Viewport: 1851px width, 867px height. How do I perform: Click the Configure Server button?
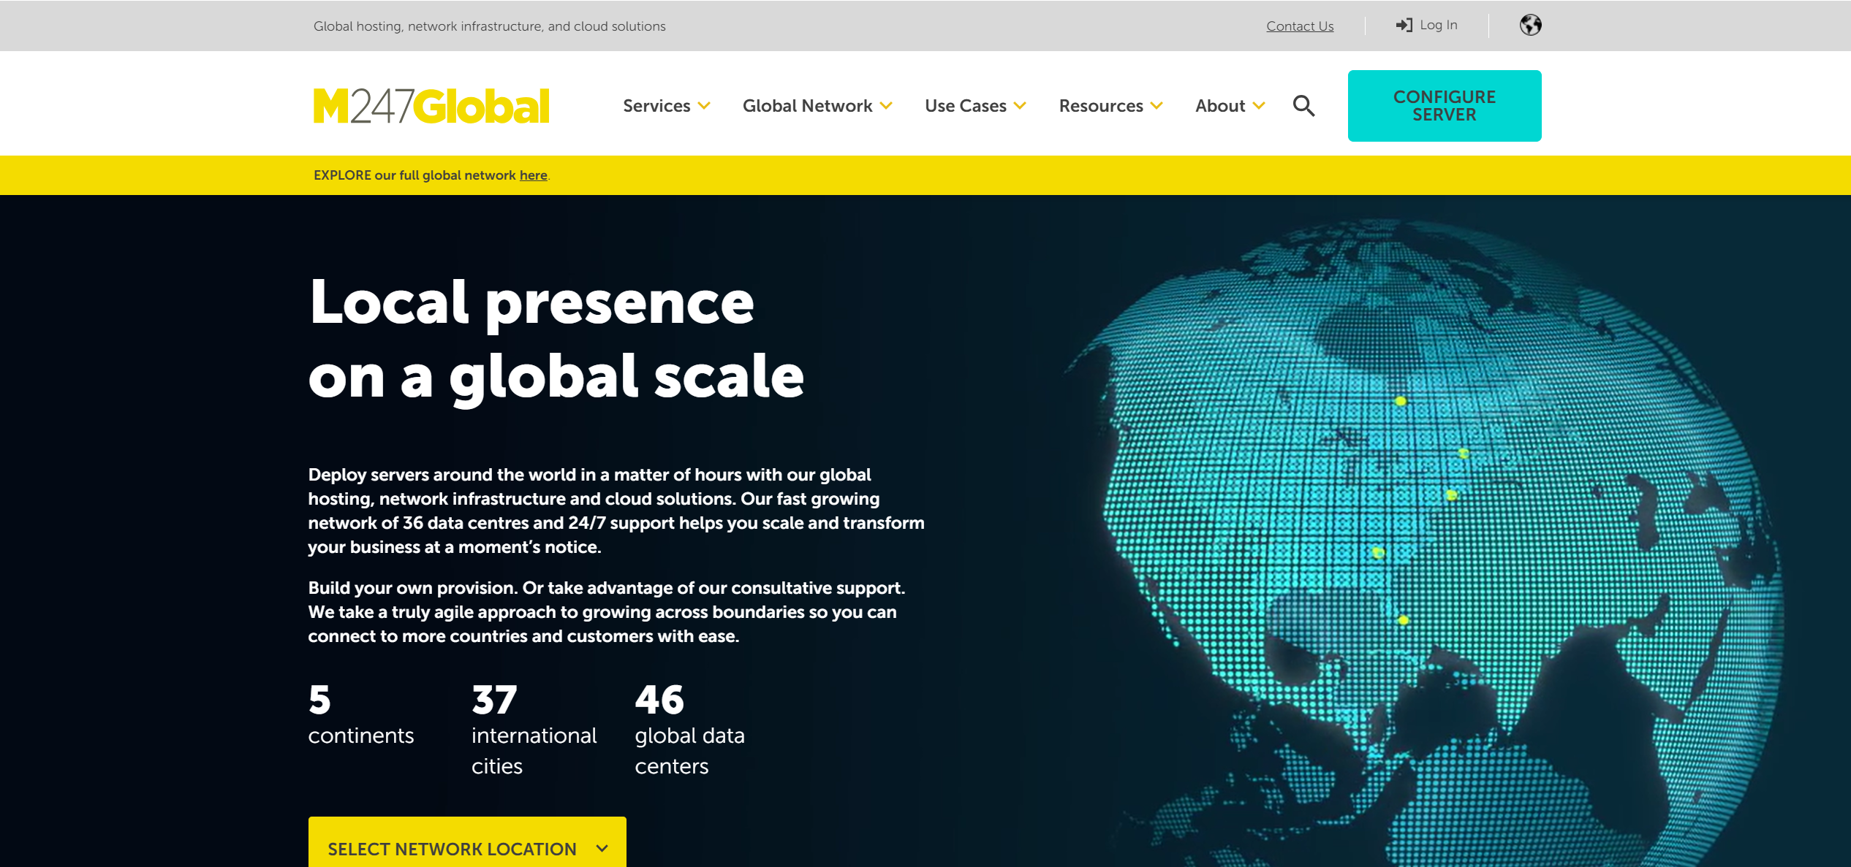coord(1445,106)
